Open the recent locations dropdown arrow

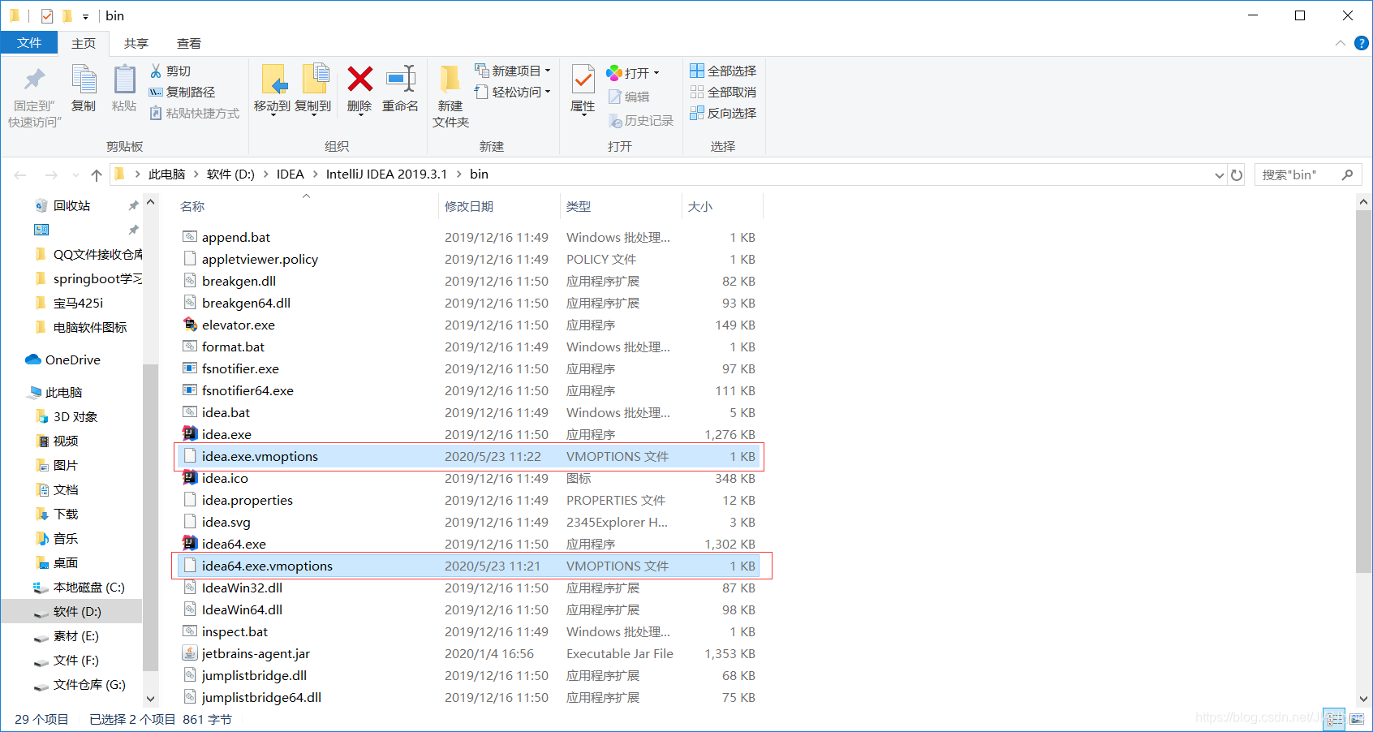click(x=75, y=175)
